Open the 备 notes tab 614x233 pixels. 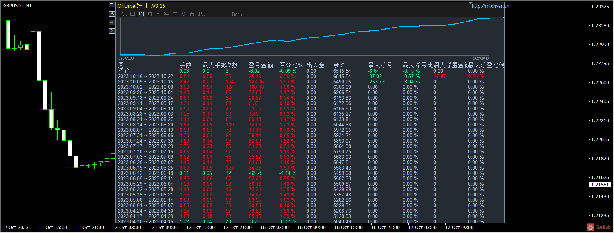click(192, 14)
